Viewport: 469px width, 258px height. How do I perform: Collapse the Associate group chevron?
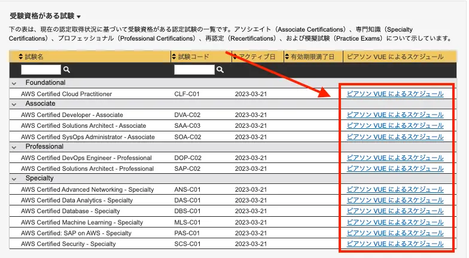click(x=14, y=104)
